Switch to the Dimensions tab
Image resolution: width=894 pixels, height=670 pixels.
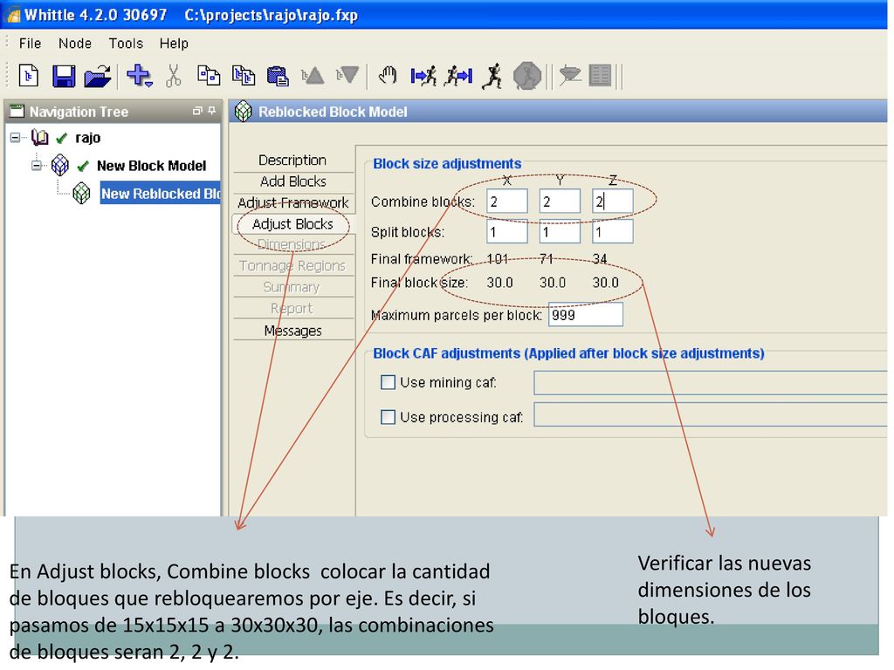(293, 245)
